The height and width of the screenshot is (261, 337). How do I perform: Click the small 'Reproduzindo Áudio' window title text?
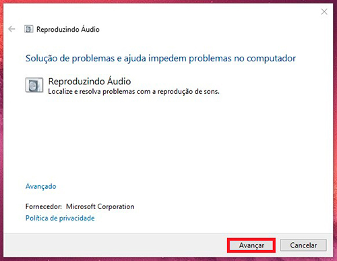click(x=68, y=30)
